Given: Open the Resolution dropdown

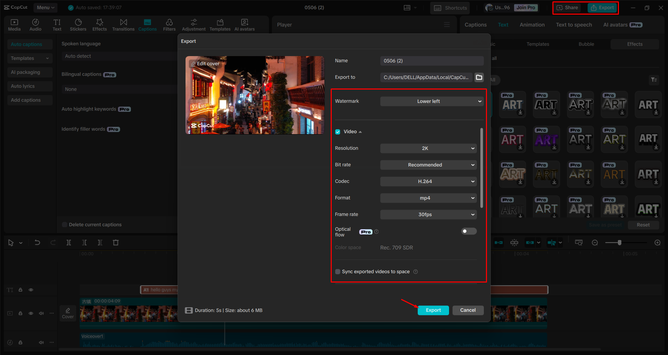Looking at the screenshot, I should click(428, 148).
